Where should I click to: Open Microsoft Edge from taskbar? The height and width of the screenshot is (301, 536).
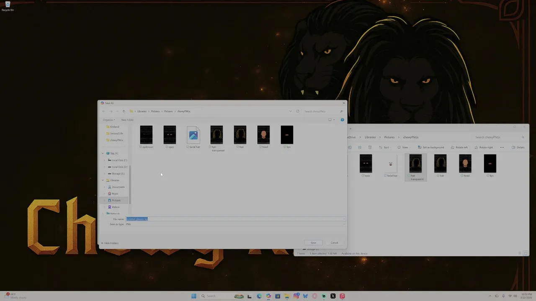click(259, 296)
